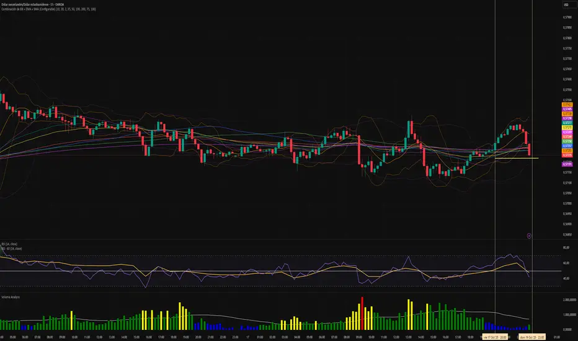
Task: Click the 60,00 RSI scale label
Action: [566, 263]
